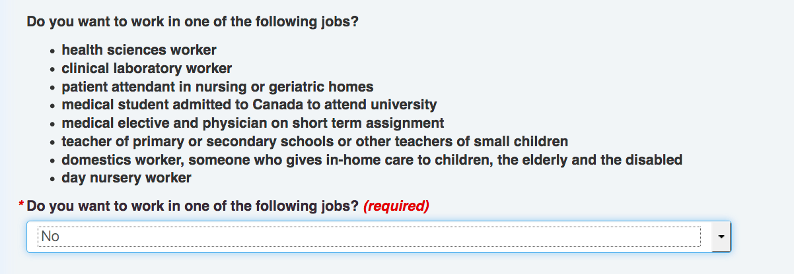The height and width of the screenshot is (274, 794).
Task: Click the "day nursery worker" list item
Action: 127,178
